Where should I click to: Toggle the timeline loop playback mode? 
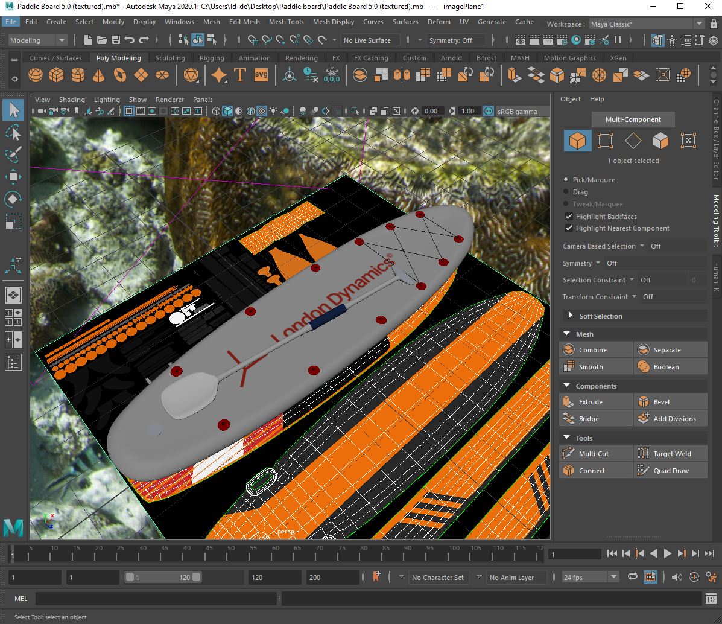(x=633, y=577)
